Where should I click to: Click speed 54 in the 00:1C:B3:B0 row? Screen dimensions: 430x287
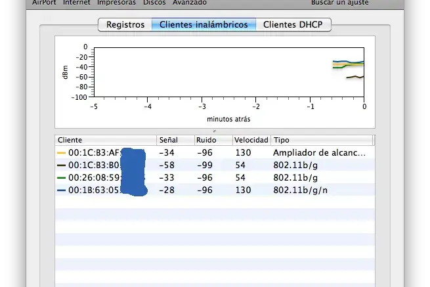(x=240, y=166)
